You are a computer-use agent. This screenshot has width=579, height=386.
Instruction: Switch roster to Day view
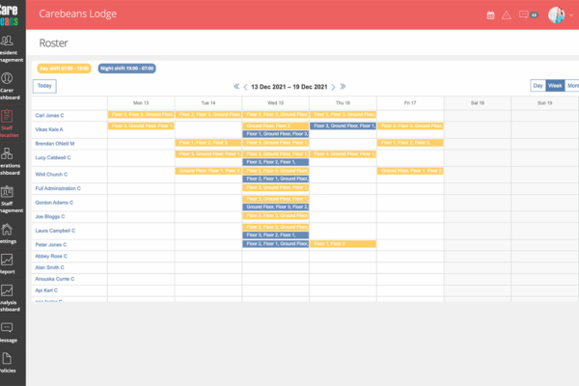(538, 86)
